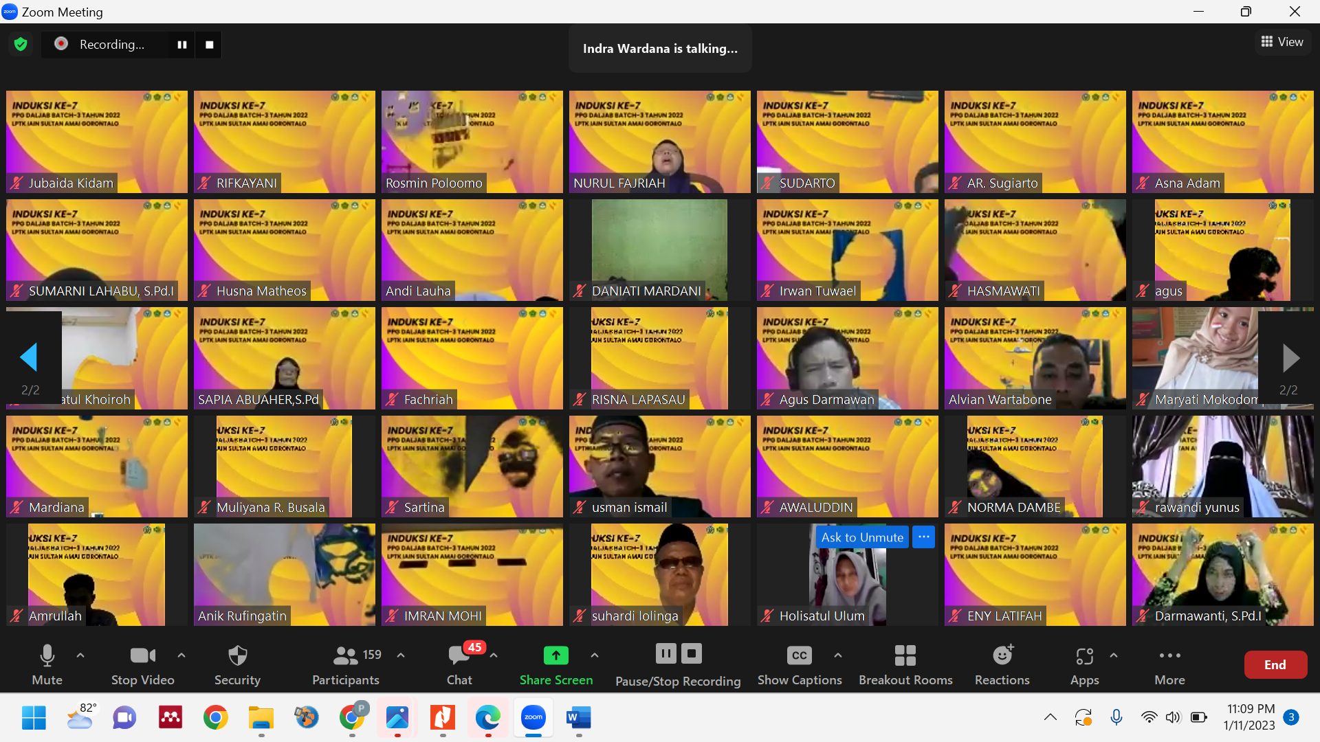Expand audio options arrow next to Mute
The image size is (1320, 742).
(80, 655)
